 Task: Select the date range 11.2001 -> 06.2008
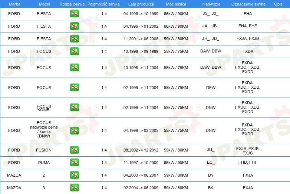click(141, 39)
